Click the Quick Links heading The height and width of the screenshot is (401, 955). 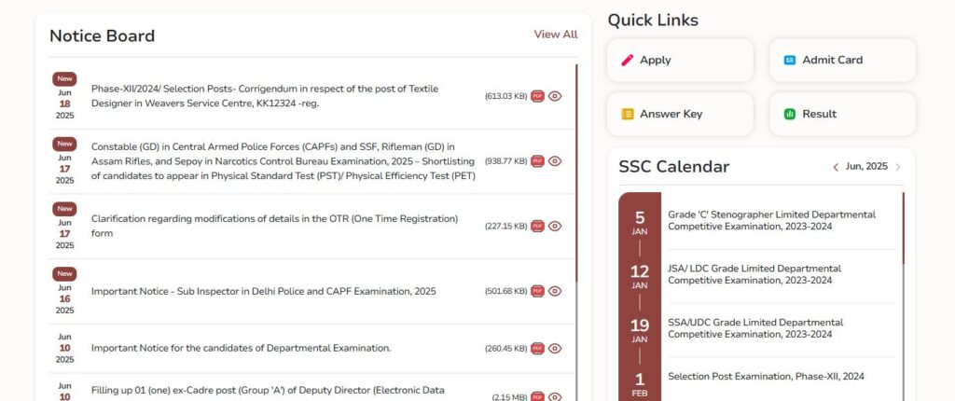(653, 21)
